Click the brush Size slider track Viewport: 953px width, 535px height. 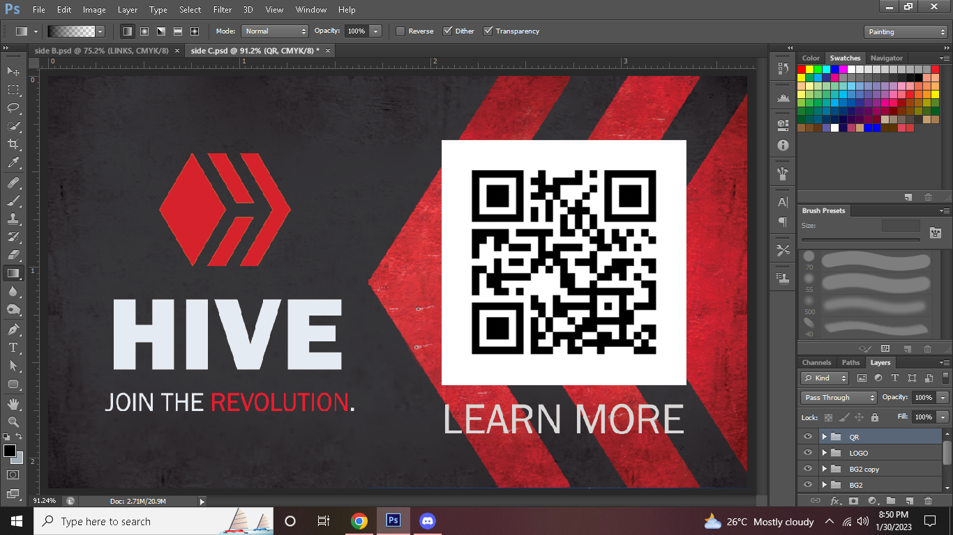point(860,240)
